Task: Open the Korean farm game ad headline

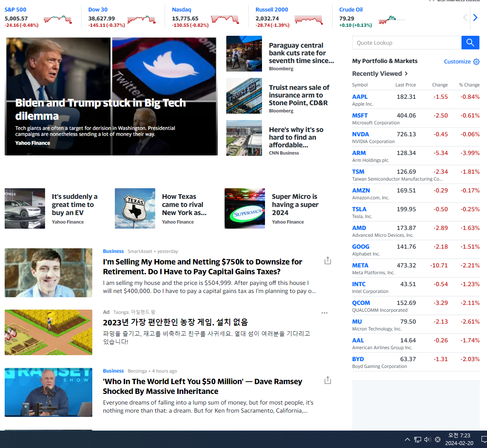Action: pos(176,322)
